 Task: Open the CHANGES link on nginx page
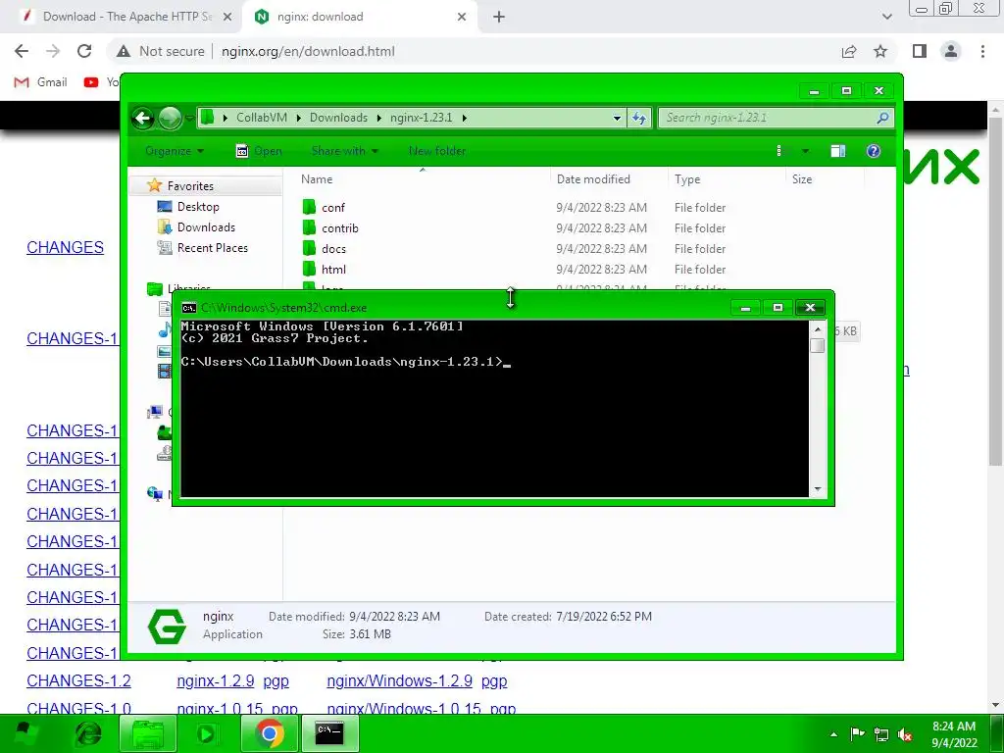tap(66, 247)
